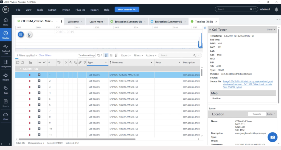The width and height of the screenshot is (281, 150).
Task: Click the open folder column header icon
Action: pos(18,62)
